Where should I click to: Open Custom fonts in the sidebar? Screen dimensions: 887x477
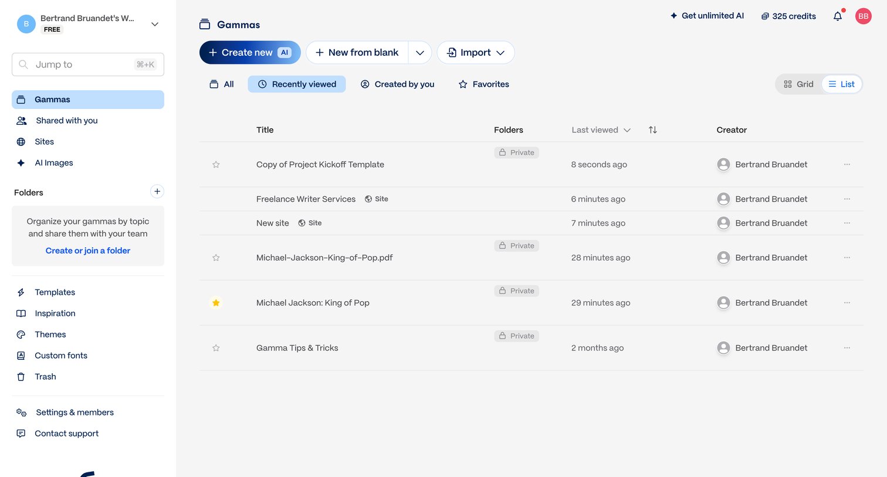point(88,356)
